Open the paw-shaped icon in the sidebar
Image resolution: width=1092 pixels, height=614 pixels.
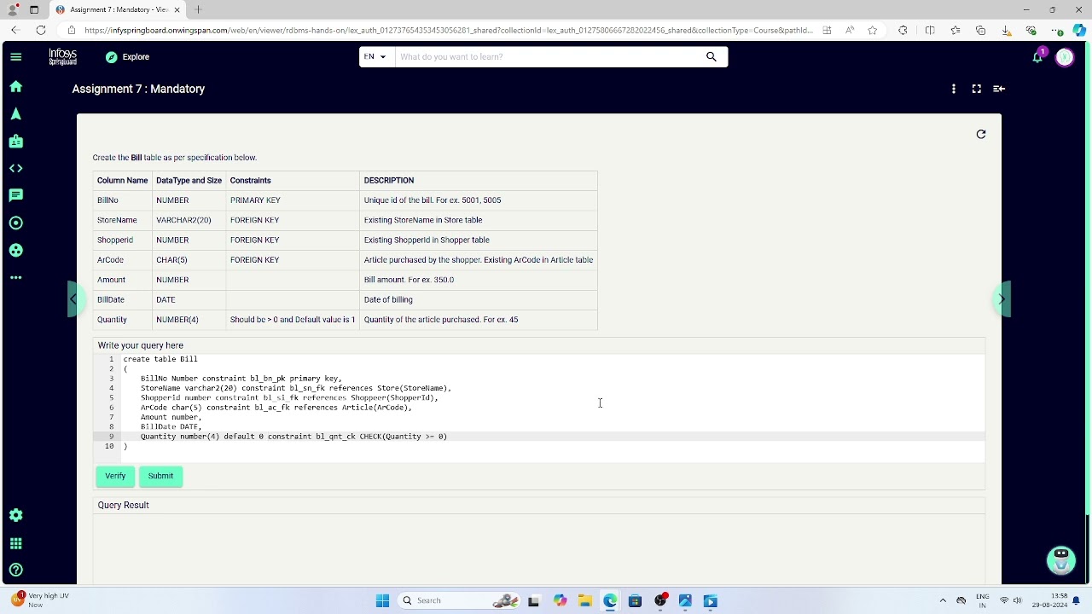[15, 251]
